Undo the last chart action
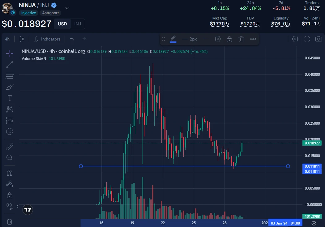The height and width of the screenshot is (227, 325). coord(72,39)
